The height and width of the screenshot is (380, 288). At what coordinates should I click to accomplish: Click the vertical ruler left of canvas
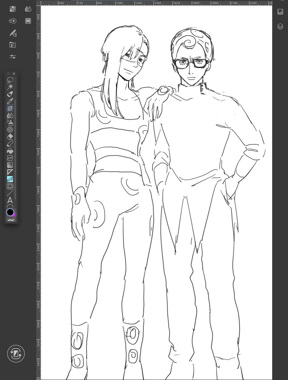(x=38, y=193)
